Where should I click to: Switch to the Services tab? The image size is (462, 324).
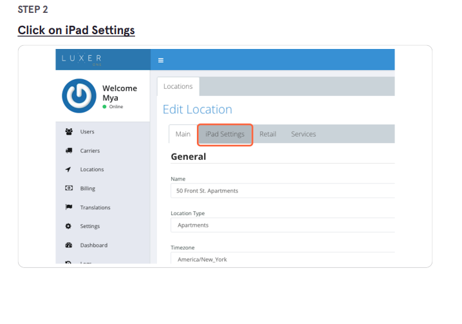point(303,134)
